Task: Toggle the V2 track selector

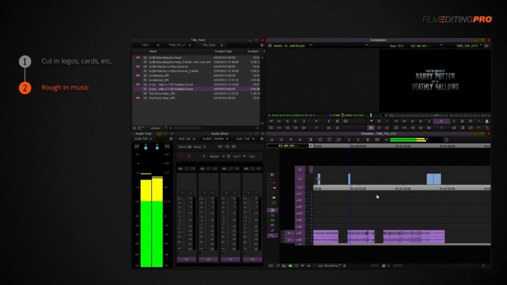Action: click(300, 170)
